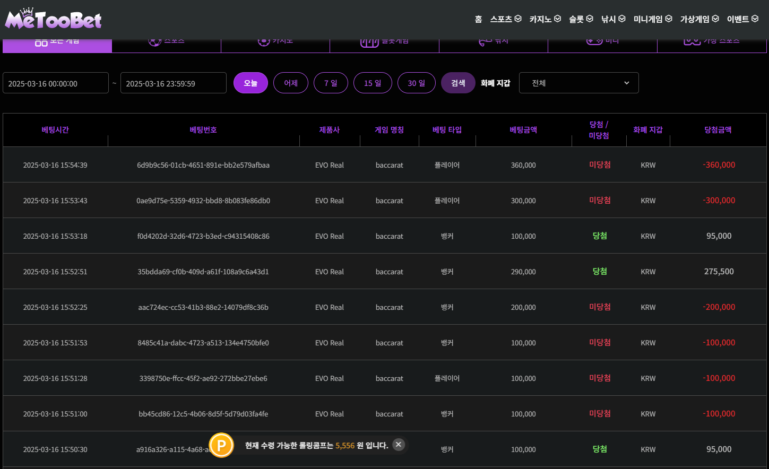Click the 베팅금액 column header
Image resolution: width=769 pixels, height=469 pixels.
[523, 130]
